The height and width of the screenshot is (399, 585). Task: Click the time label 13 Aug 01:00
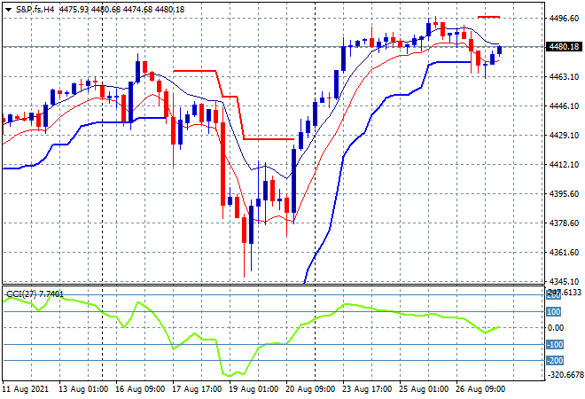(x=83, y=389)
